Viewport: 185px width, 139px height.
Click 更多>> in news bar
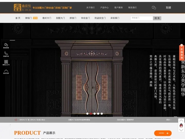click(x=169, y=120)
